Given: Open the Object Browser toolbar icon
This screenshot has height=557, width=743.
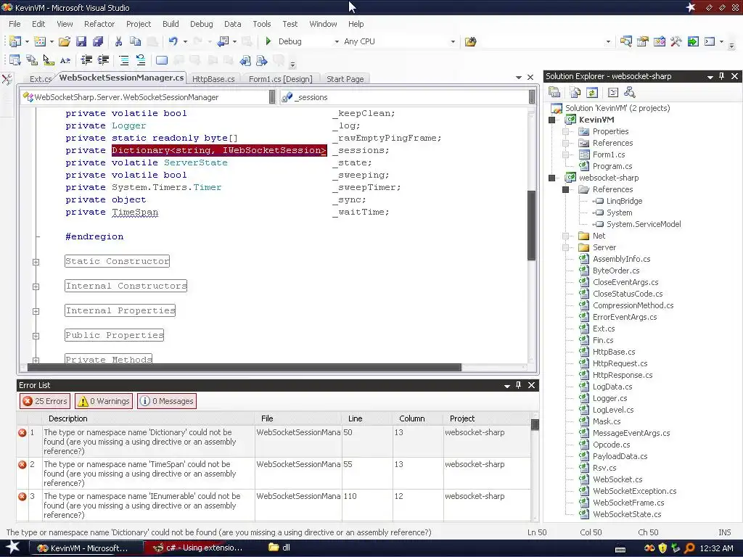Looking at the screenshot, I should coord(659,41).
